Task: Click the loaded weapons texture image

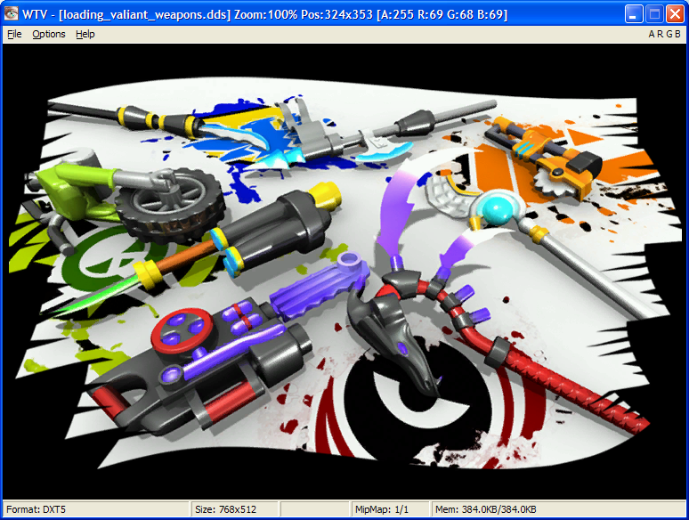Action: (344, 272)
